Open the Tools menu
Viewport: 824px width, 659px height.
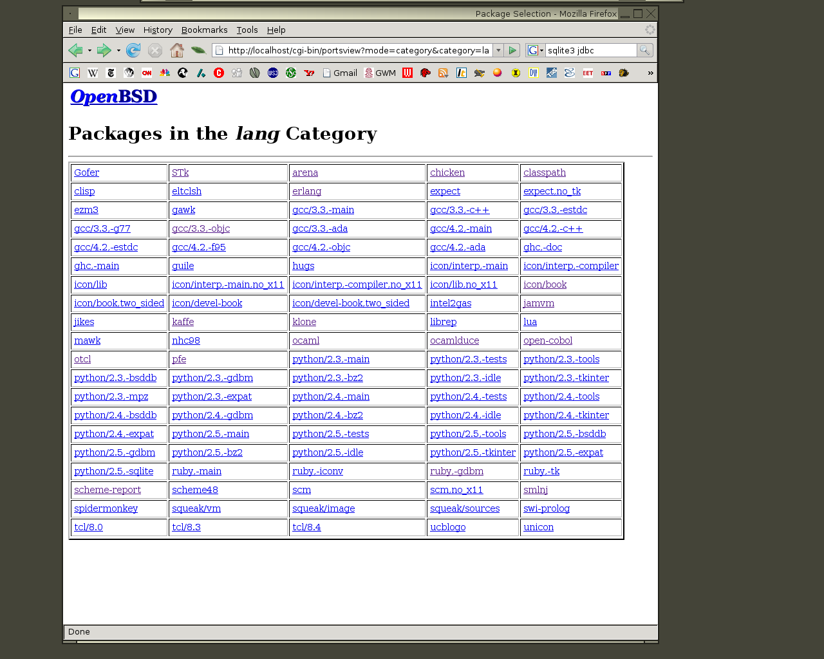(x=247, y=30)
